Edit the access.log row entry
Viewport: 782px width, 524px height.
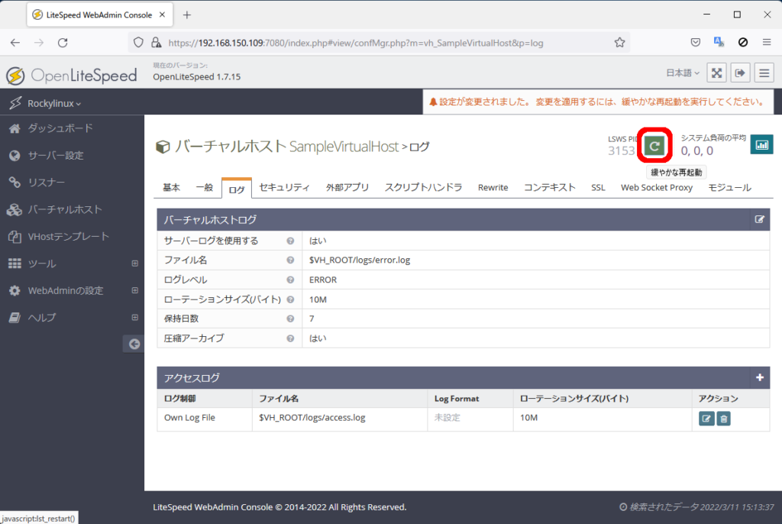tap(706, 418)
